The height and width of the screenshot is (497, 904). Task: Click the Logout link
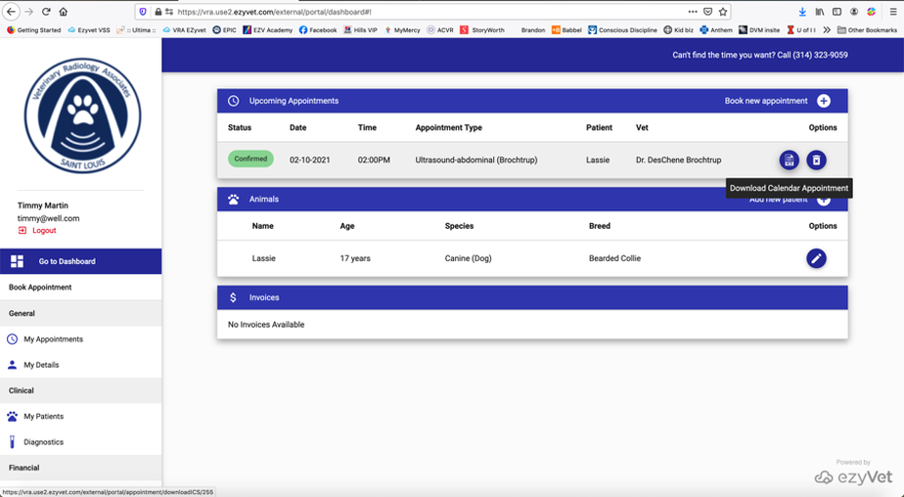(44, 231)
